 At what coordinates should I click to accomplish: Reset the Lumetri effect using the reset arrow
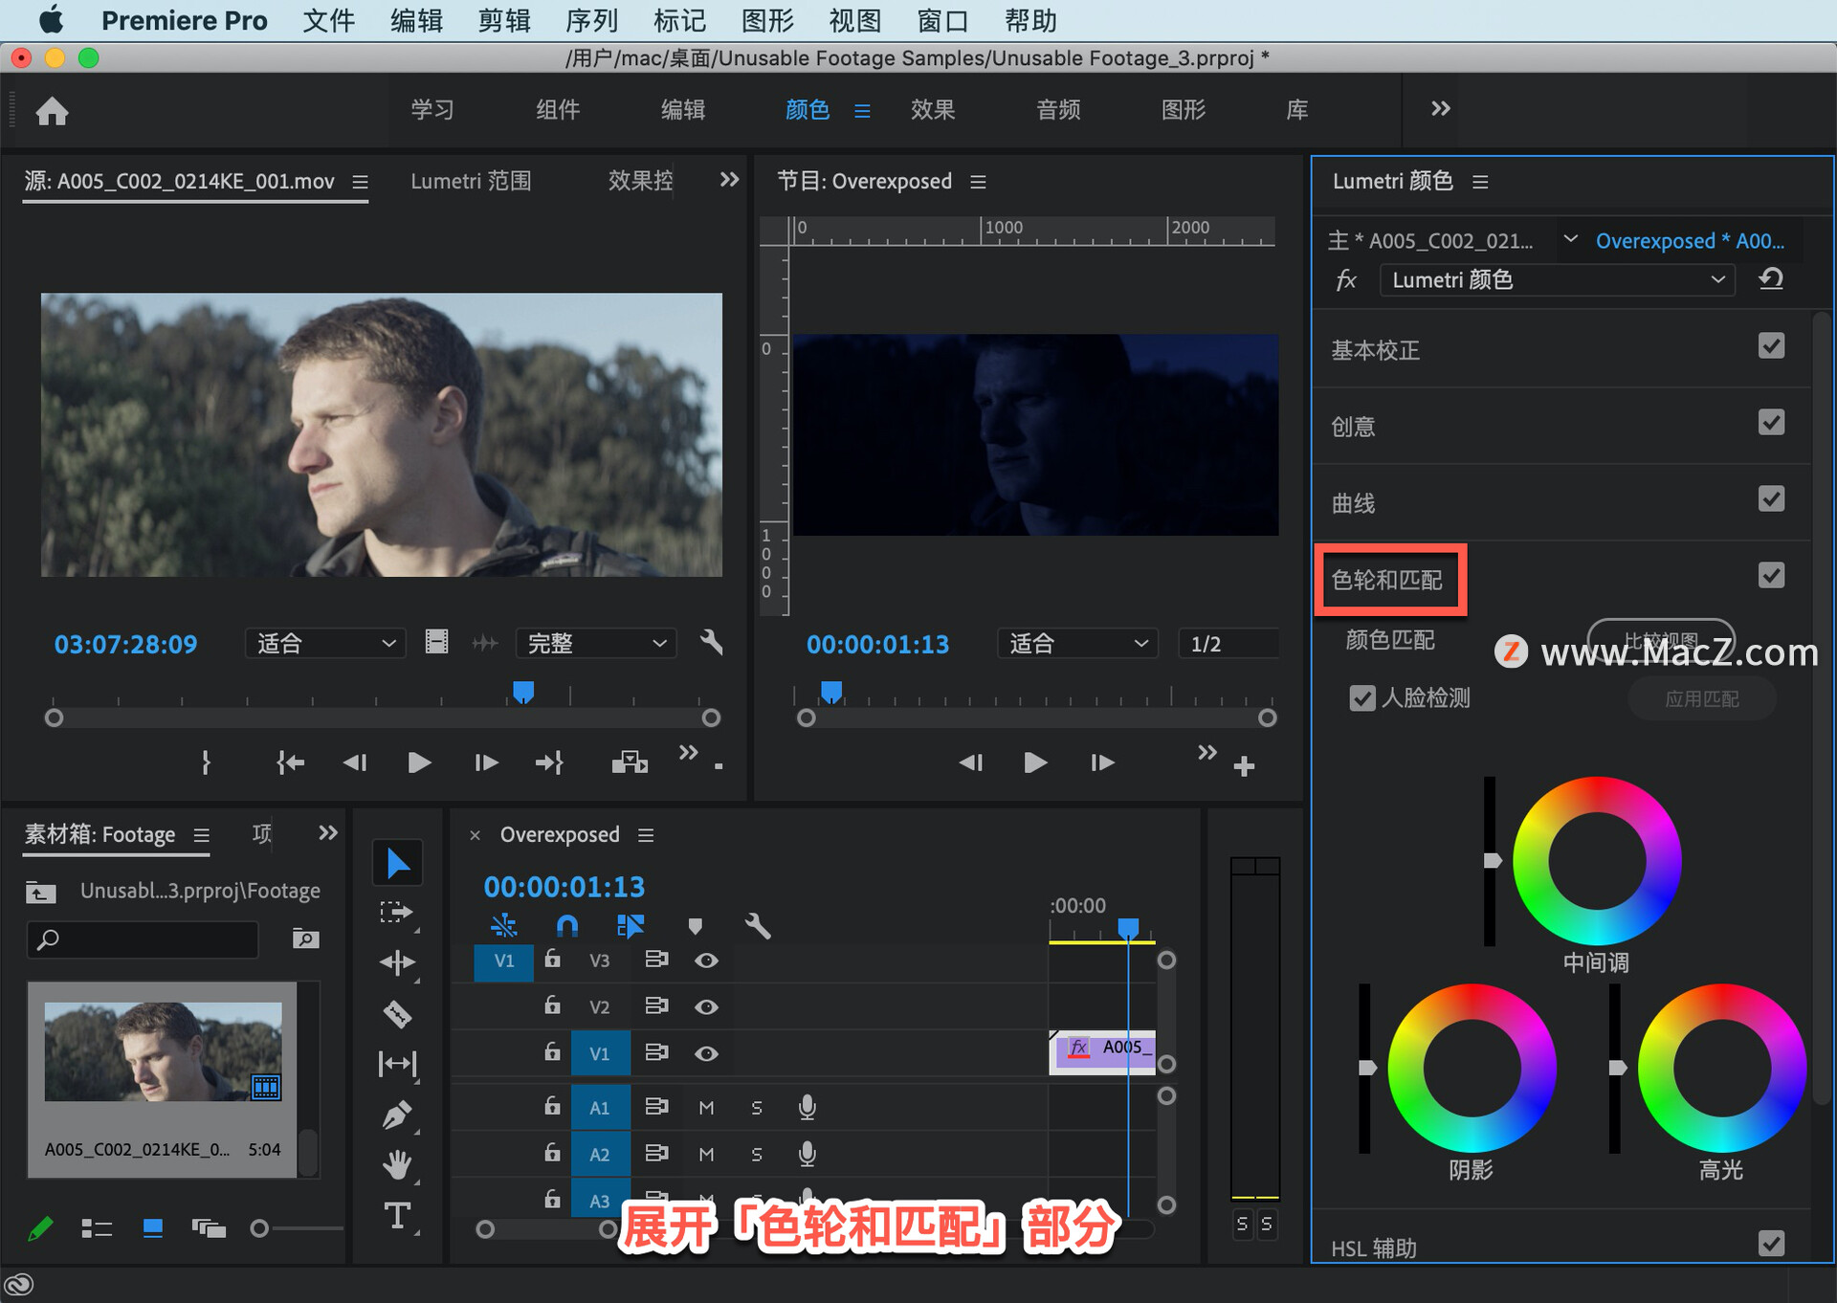[x=1771, y=279]
